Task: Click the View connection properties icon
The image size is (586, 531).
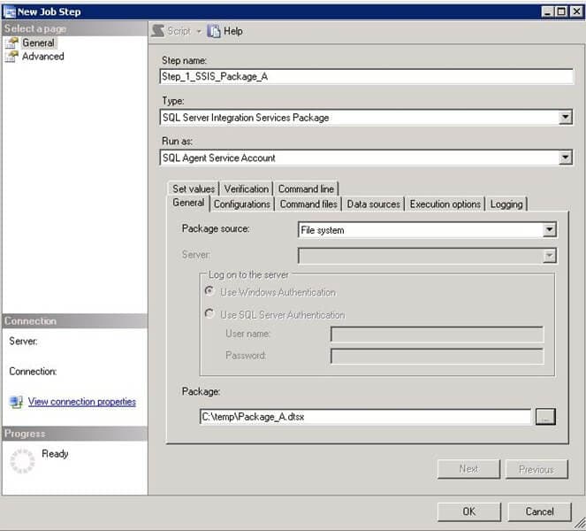Action: coord(15,402)
